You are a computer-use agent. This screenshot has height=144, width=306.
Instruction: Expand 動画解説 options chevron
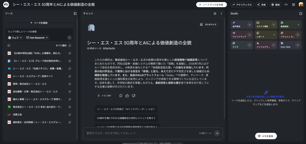coord(298,25)
